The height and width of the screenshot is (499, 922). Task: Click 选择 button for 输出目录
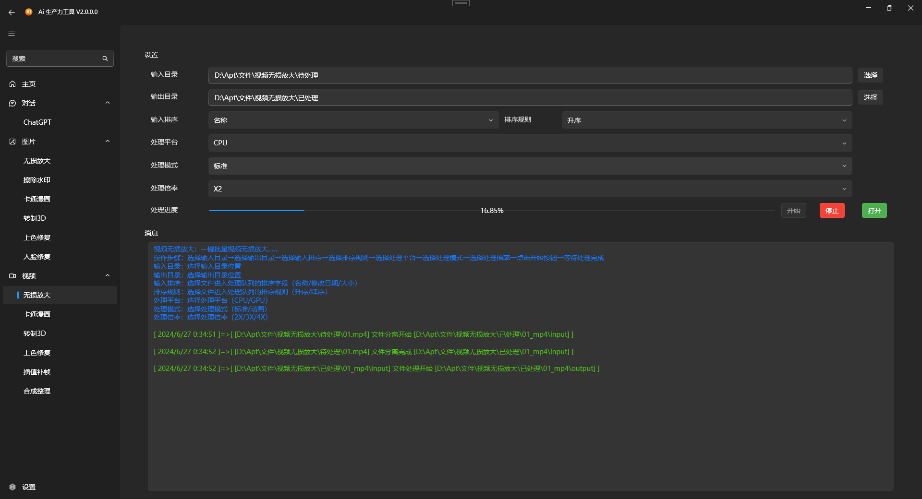pos(870,97)
